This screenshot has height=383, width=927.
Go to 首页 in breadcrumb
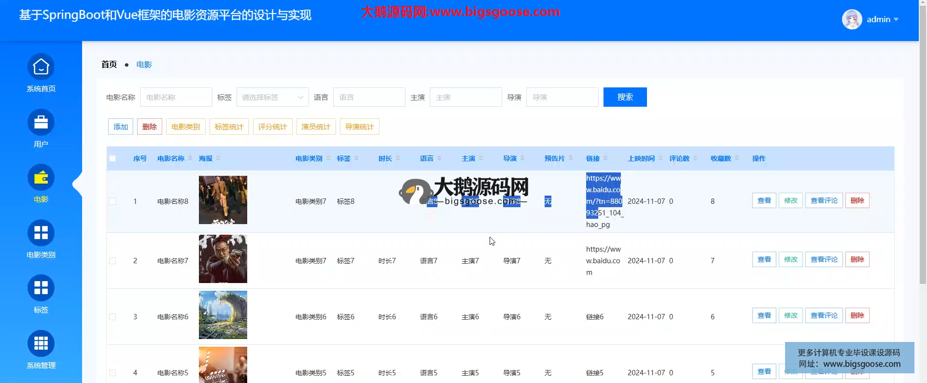pyautogui.click(x=109, y=64)
